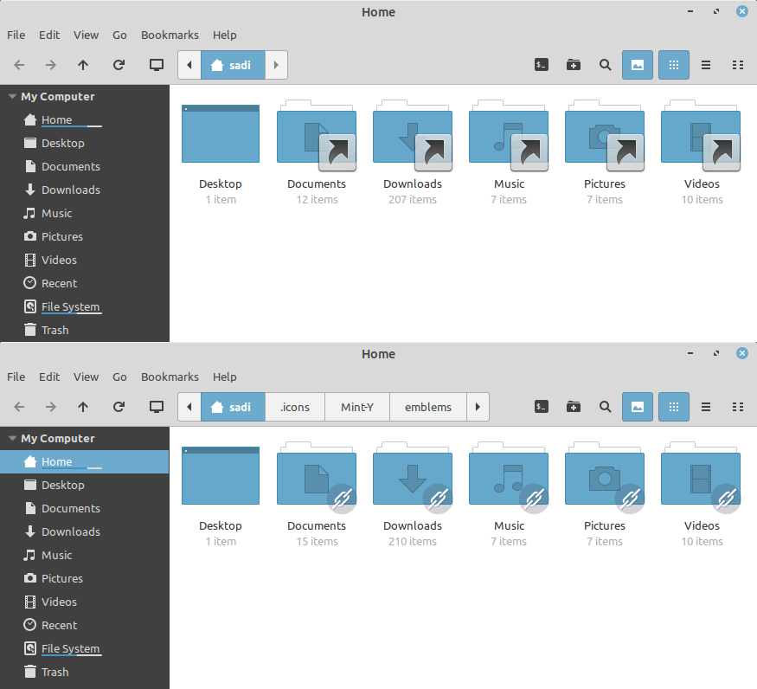
Task: Navigate up one directory with the up arrow
Action: click(x=83, y=65)
